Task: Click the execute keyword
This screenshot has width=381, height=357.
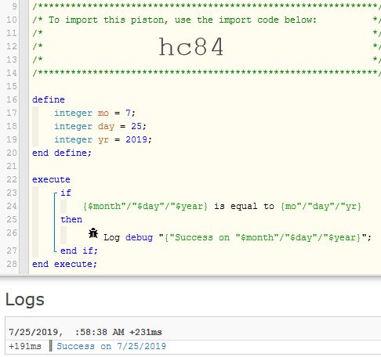Action: pyautogui.click(x=51, y=179)
